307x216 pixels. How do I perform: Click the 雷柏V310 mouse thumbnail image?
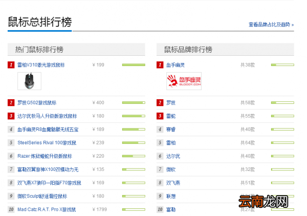[x=29, y=81]
